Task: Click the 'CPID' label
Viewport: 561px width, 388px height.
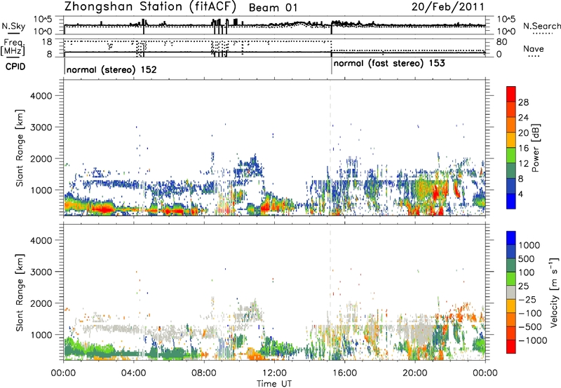Action: pyautogui.click(x=15, y=67)
